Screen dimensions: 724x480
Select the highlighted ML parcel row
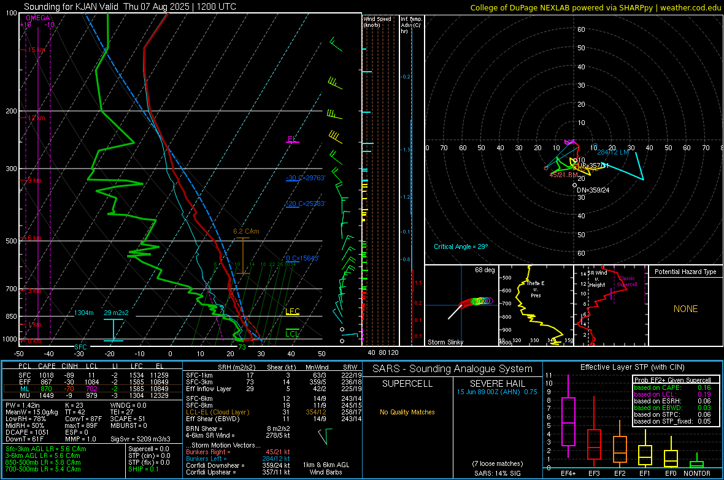(93, 389)
